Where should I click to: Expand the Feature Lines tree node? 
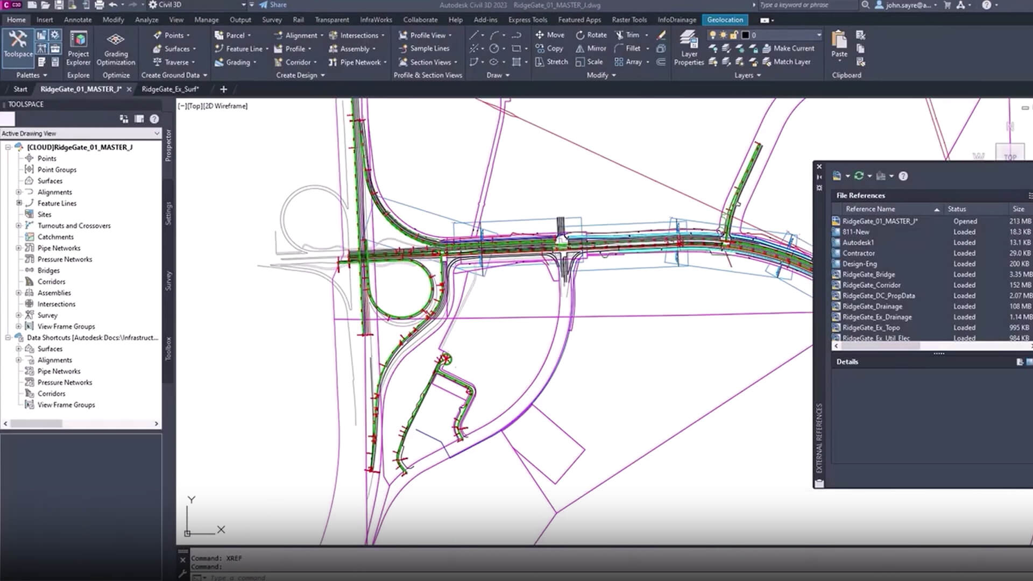point(19,203)
